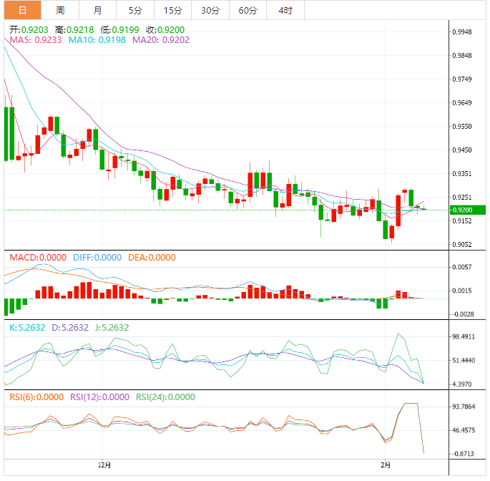The image size is (490, 481).
Task: Select the 15分 interval tab
Action: pos(172,10)
